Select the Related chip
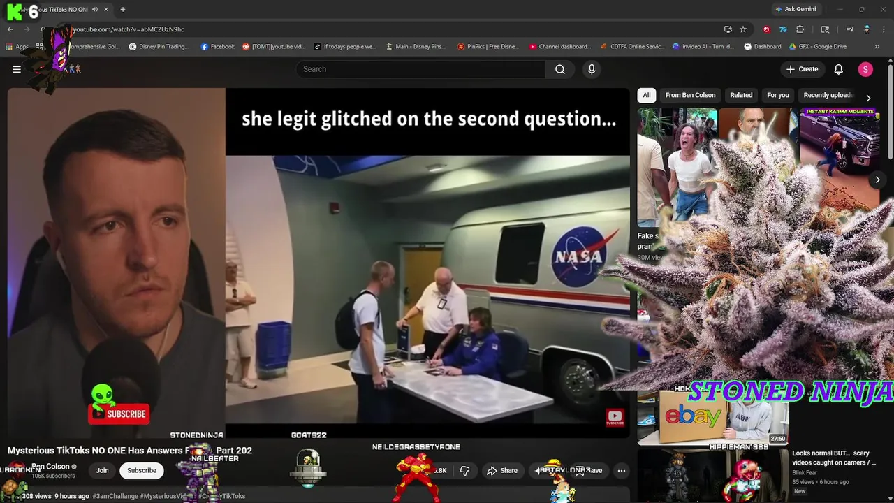Screen dimensions: 894x503 (x=741, y=95)
